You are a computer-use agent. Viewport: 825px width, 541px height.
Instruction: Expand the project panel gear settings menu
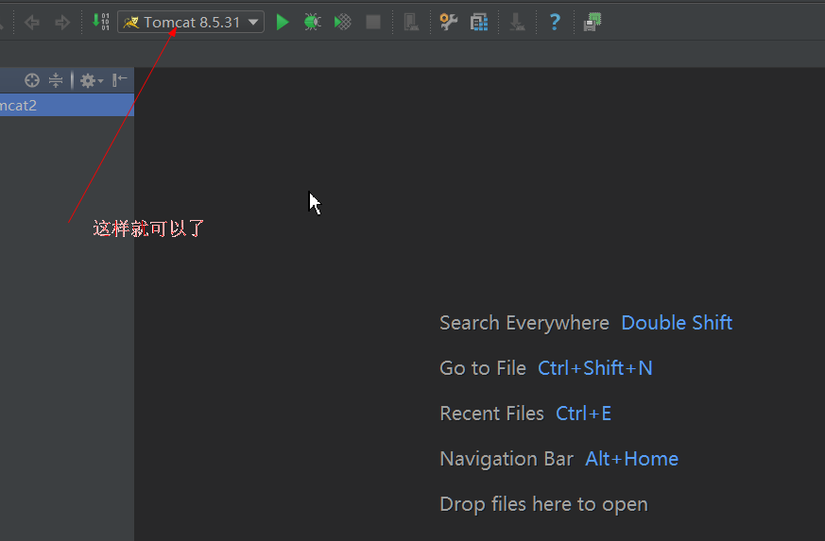click(x=91, y=80)
